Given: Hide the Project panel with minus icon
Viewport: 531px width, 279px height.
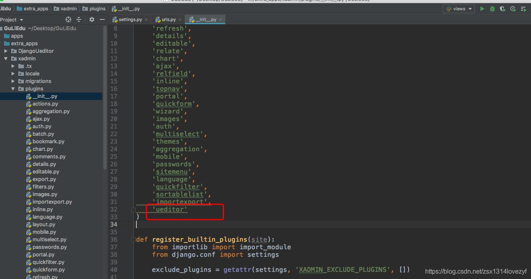Looking at the screenshot, I should pyautogui.click(x=102, y=19).
